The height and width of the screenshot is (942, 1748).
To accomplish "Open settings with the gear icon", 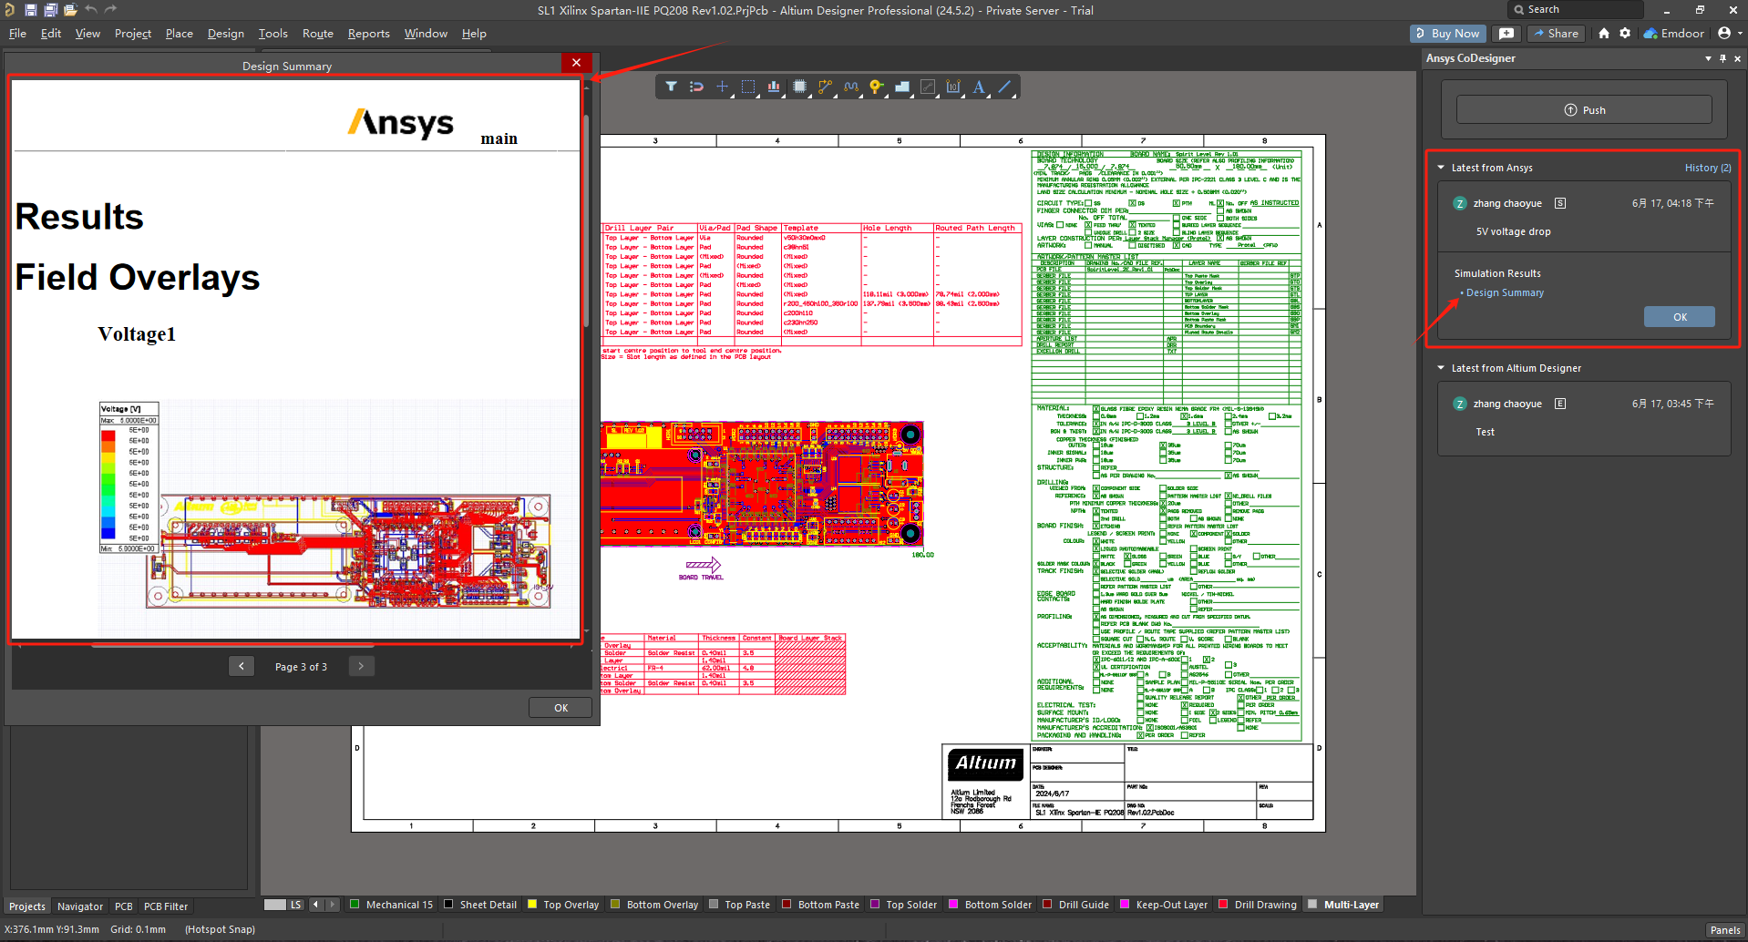I will 1625,34.
